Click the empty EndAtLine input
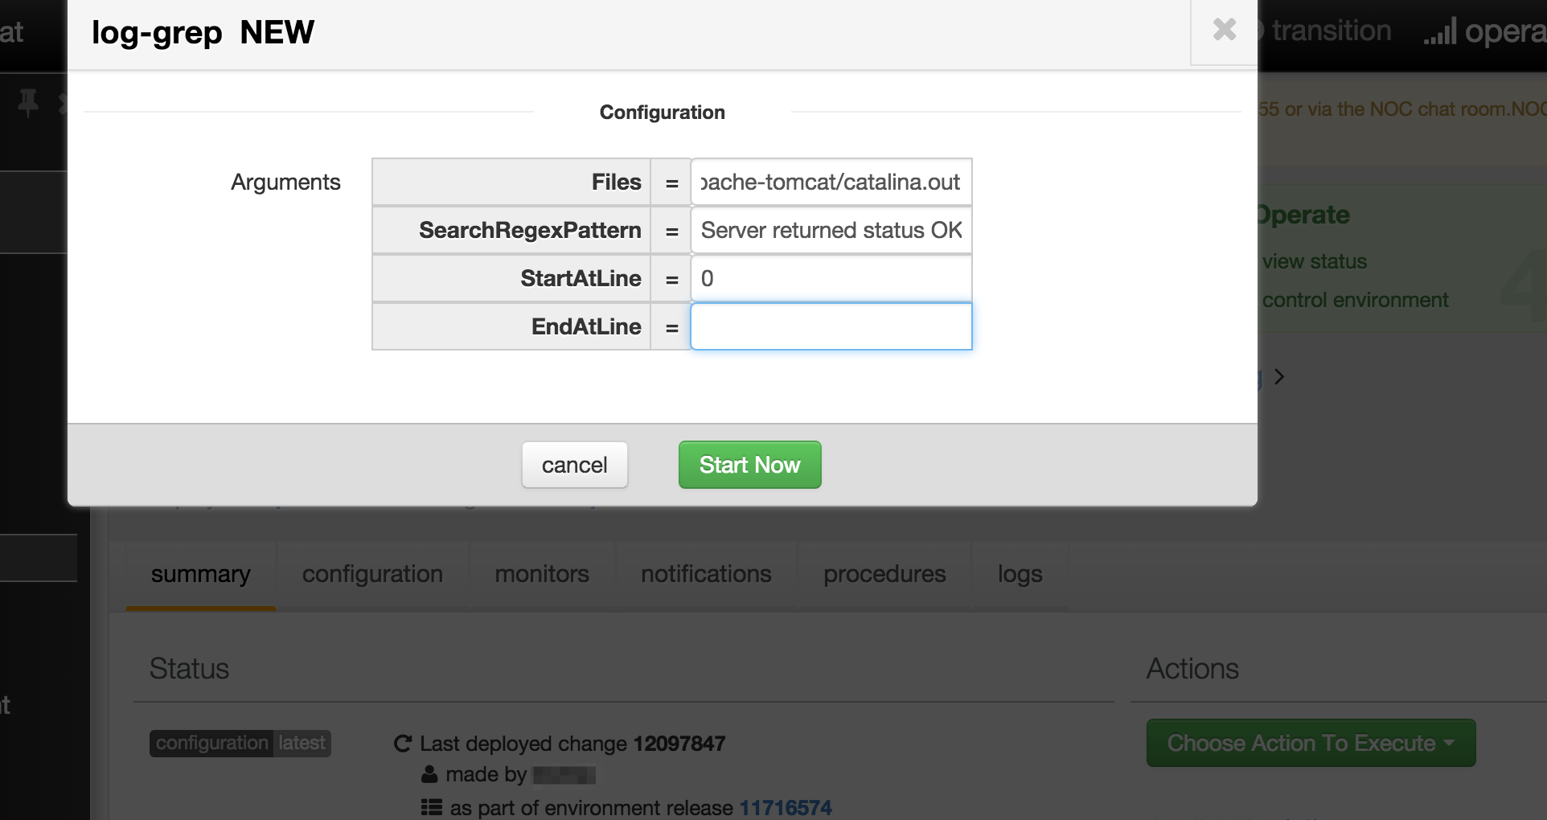This screenshot has width=1547, height=820. pos(831,327)
